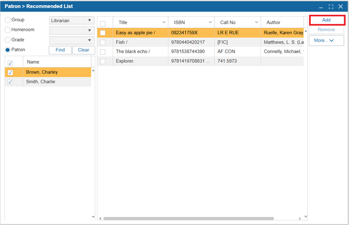Image resolution: width=349 pixels, height=225 pixels.
Task: Select the Patron radio button
Action: (x=7, y=50)
